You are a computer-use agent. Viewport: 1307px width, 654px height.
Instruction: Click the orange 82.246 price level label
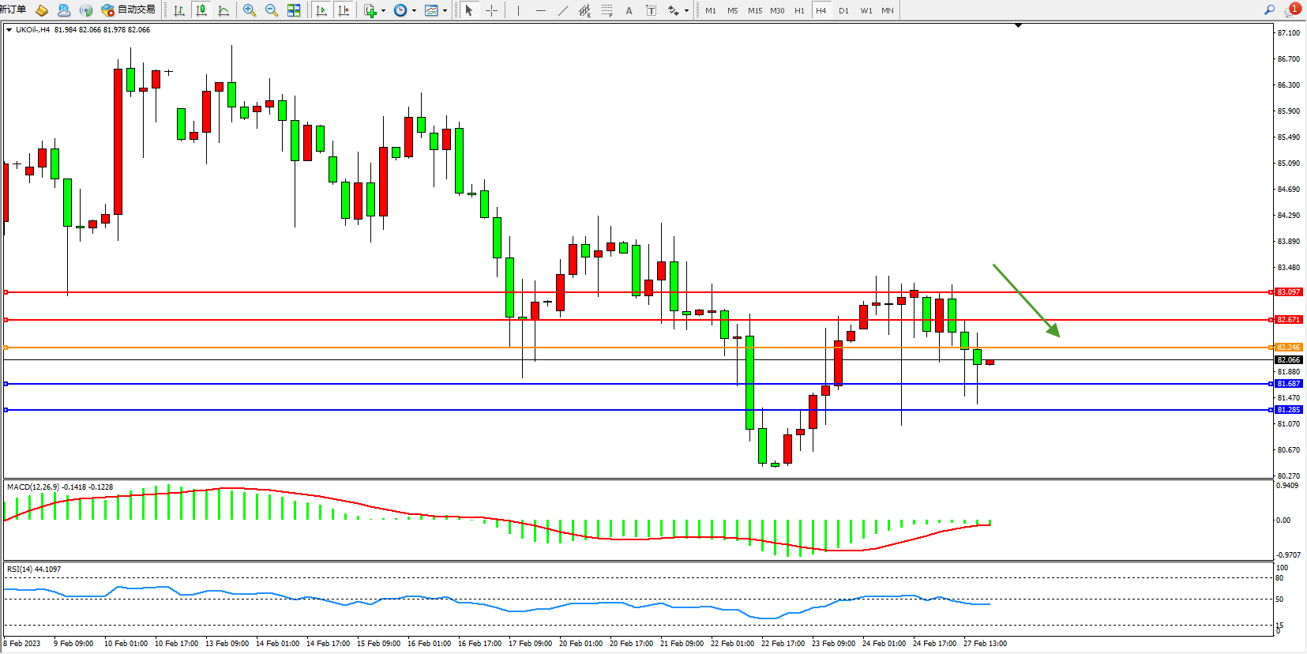pyautogui.click(x=1288, y=348)
